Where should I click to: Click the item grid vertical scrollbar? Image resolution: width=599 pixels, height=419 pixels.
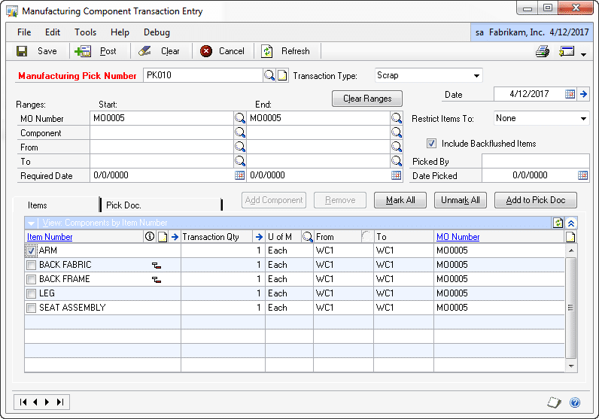570,307
